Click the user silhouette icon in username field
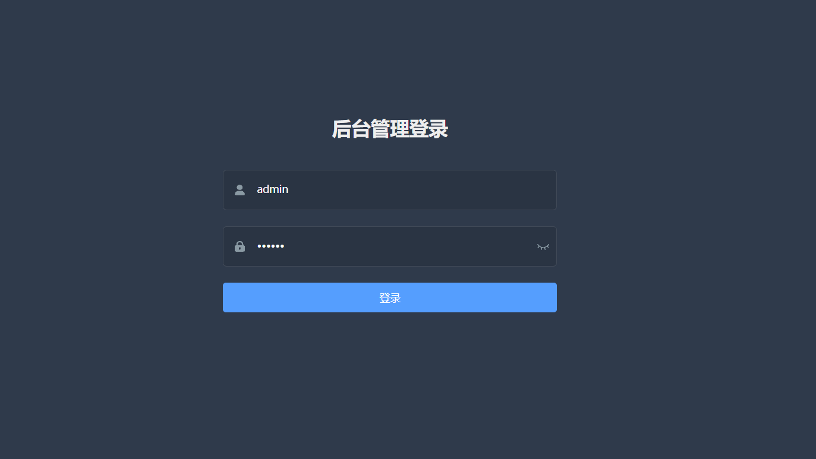This screenshot has height=459, width=816. coord(240,190)
